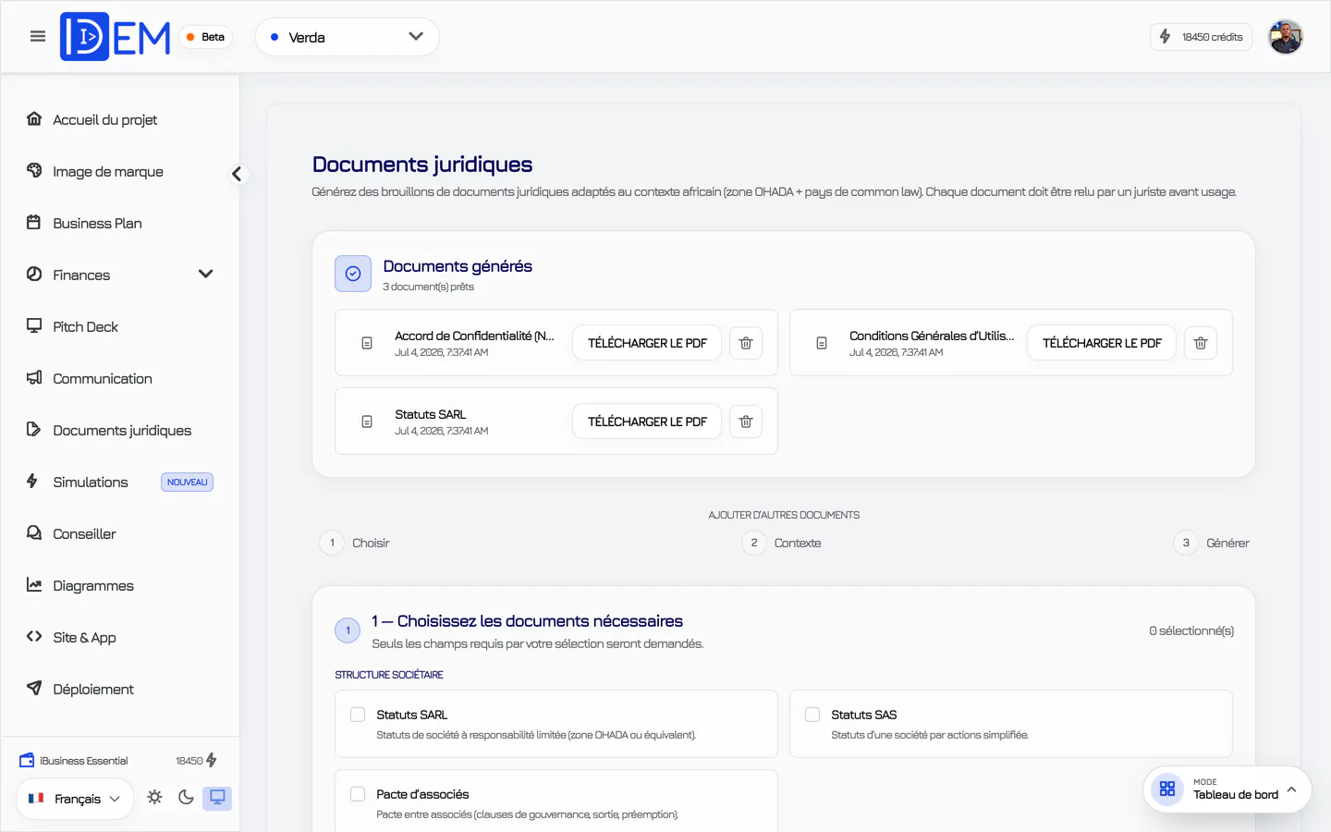Screen dimensions: 1331x832
Task: Open the Verda project dropdown
Action: click(x=348, y=37)
